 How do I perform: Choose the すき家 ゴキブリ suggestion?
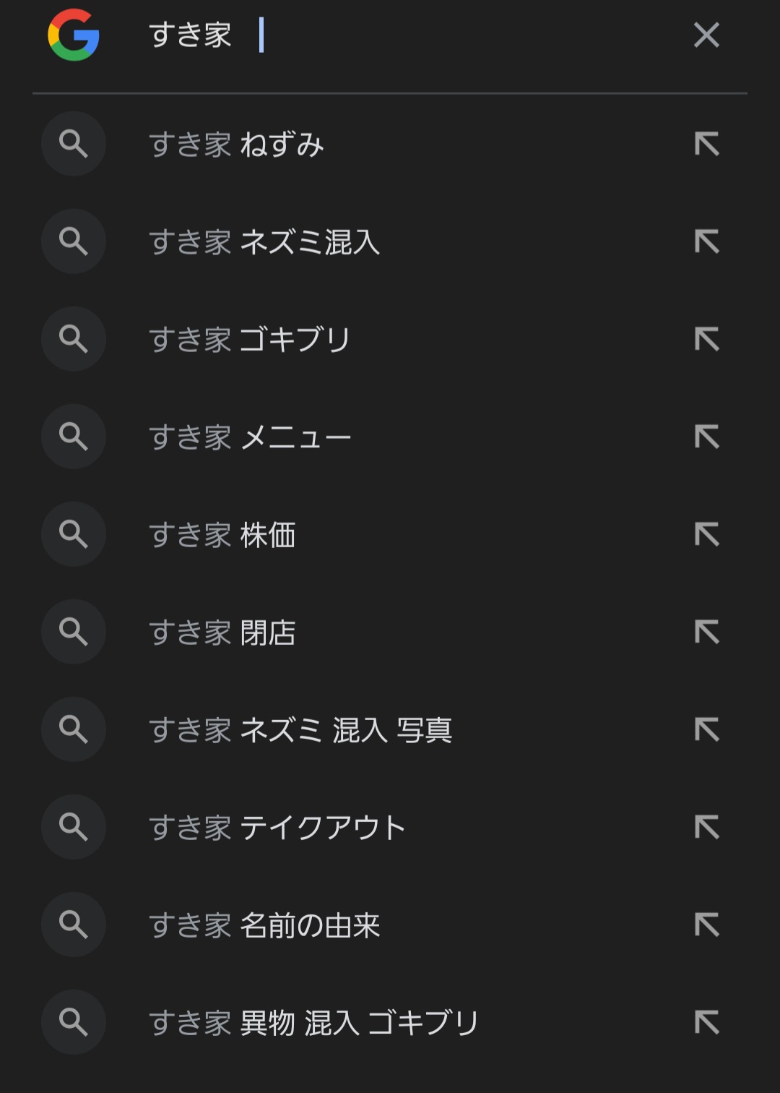(x=250, y=339)
